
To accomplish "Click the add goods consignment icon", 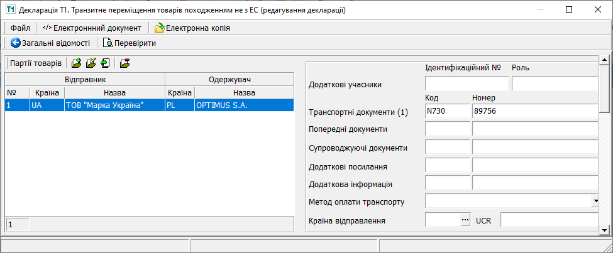I will [76, 63].
